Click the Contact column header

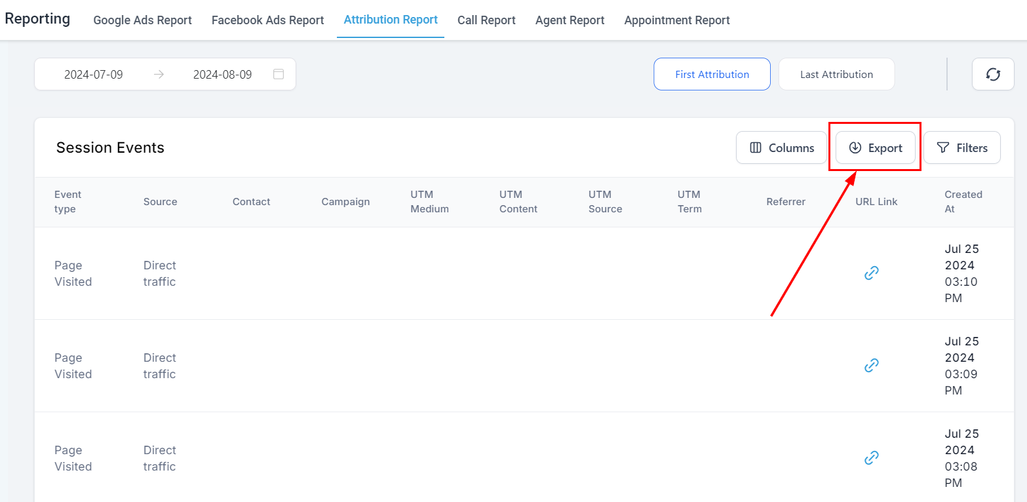pyautogui.click(x=251, y=202)
